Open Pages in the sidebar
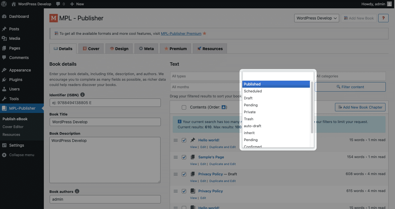Image resolution: width=395 pixels, height=209 pixels. point(15,48)
